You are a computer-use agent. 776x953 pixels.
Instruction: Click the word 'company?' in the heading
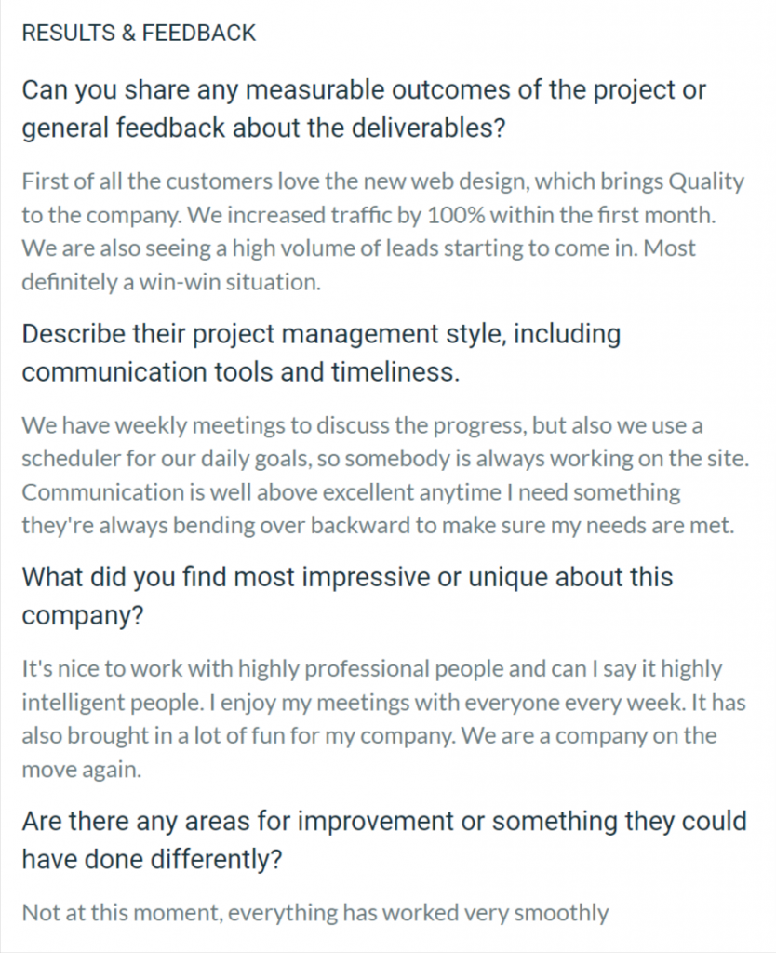83,616
